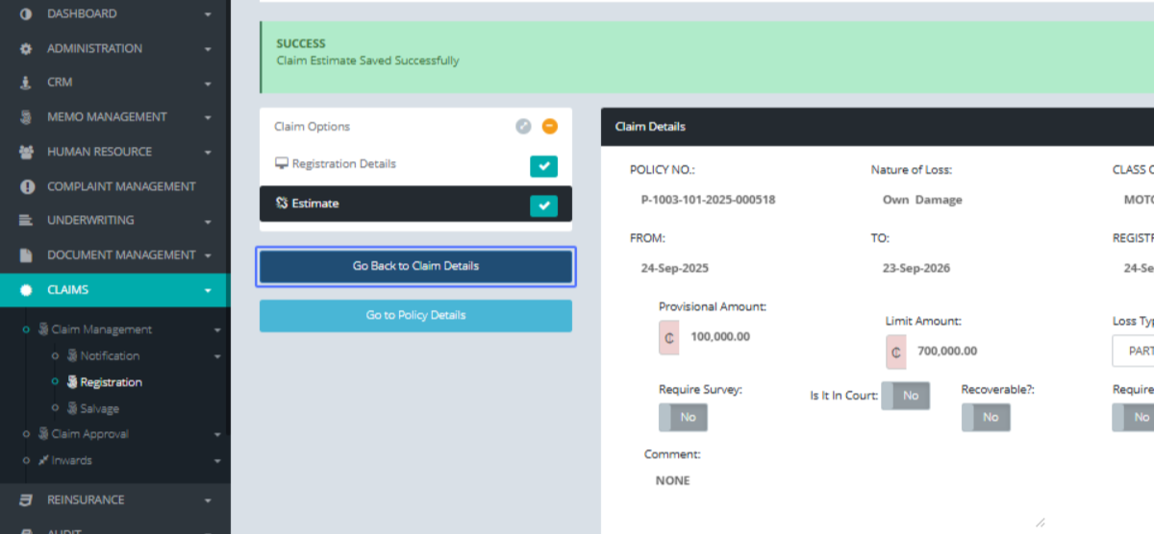
Task: Click the Reinsurance sidebar icon
Action: click(26, 500)
